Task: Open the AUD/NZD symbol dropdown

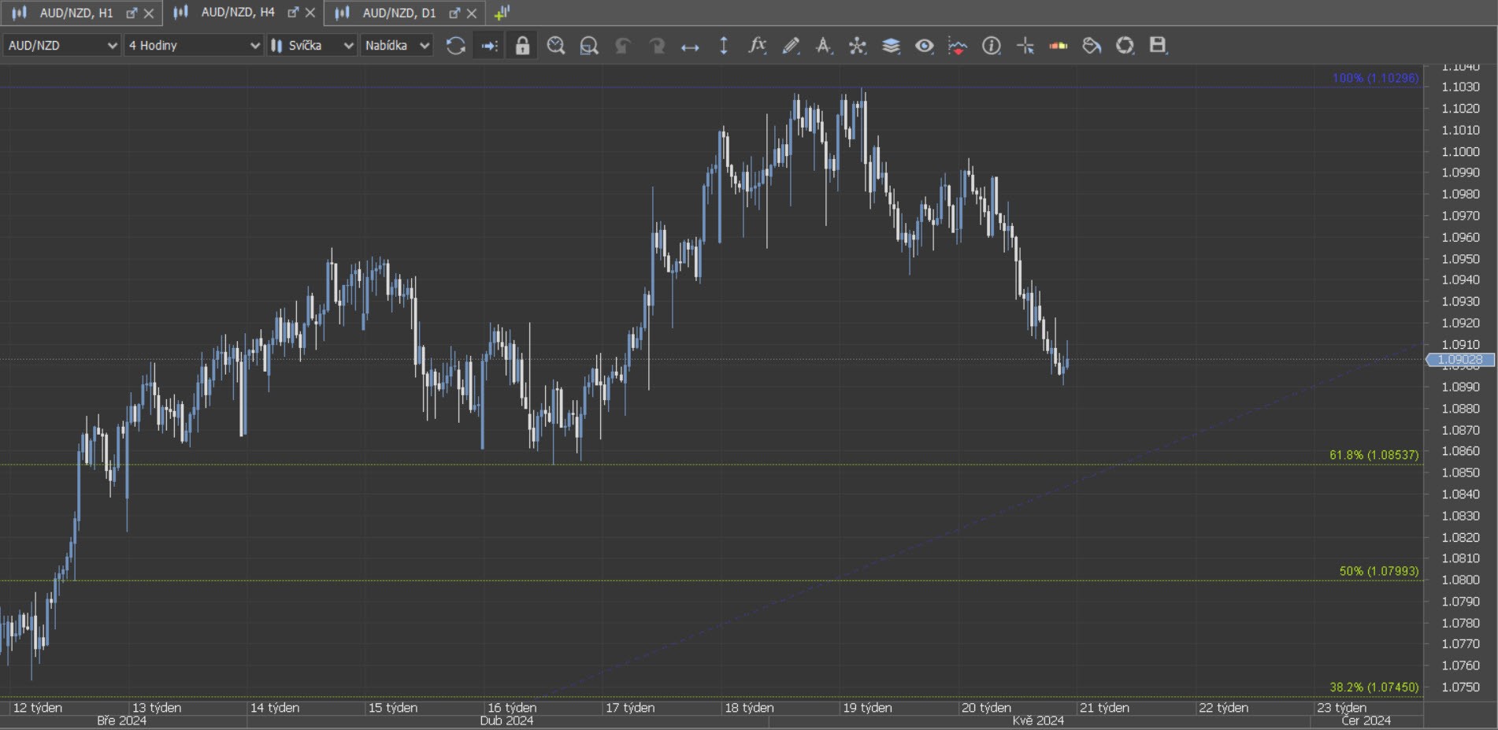Action: (x=61, y=46)
